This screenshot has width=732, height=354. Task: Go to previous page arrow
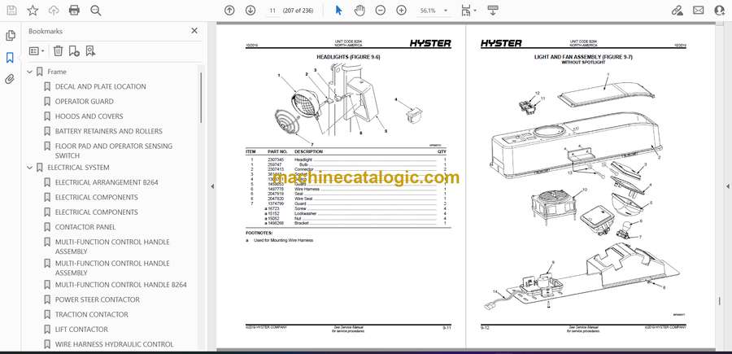(229, 11)
